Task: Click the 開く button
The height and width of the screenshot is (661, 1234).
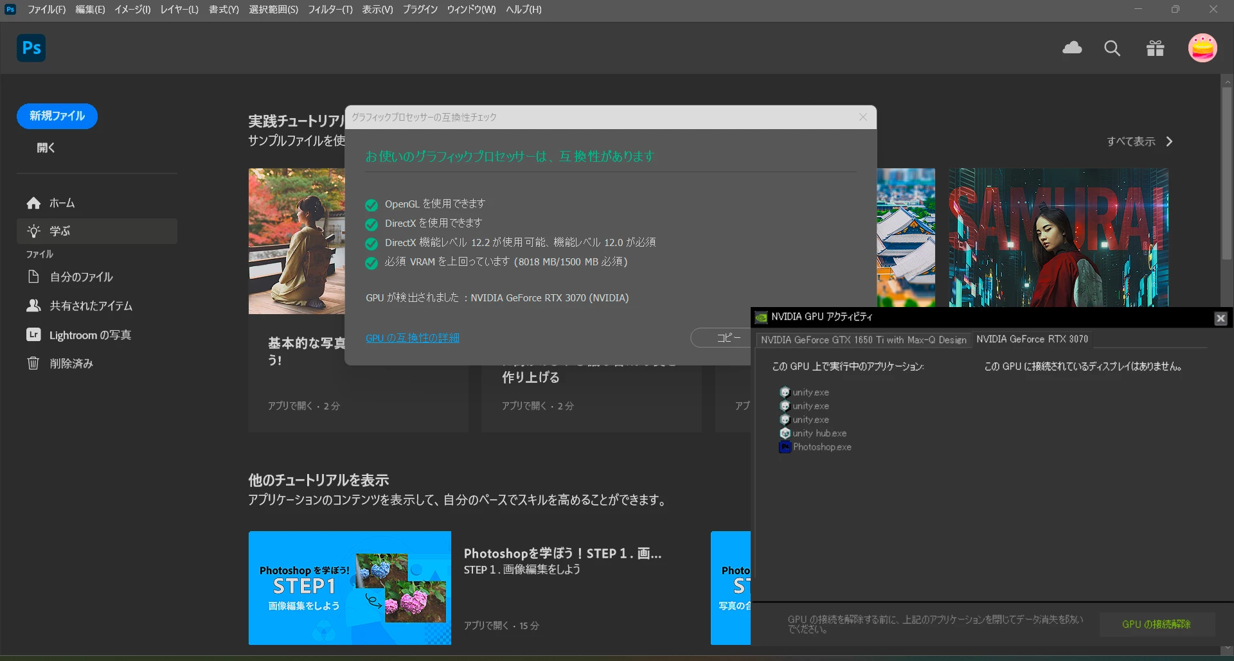Action: click(x=46, y=148)
